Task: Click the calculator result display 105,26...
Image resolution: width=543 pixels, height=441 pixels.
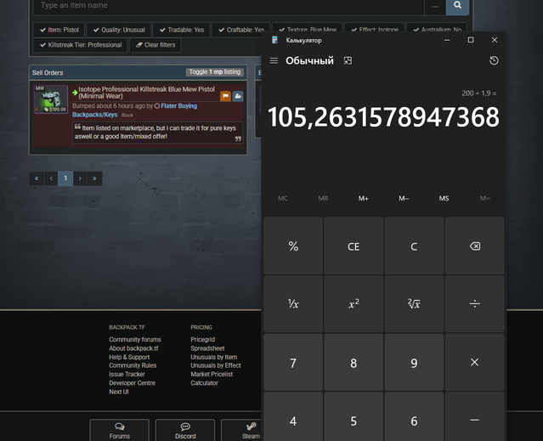Action: (383, 116)
